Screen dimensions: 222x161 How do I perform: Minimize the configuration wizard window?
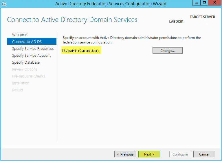[196, 3]
